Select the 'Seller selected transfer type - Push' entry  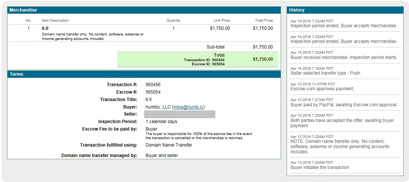click(325, 73)
